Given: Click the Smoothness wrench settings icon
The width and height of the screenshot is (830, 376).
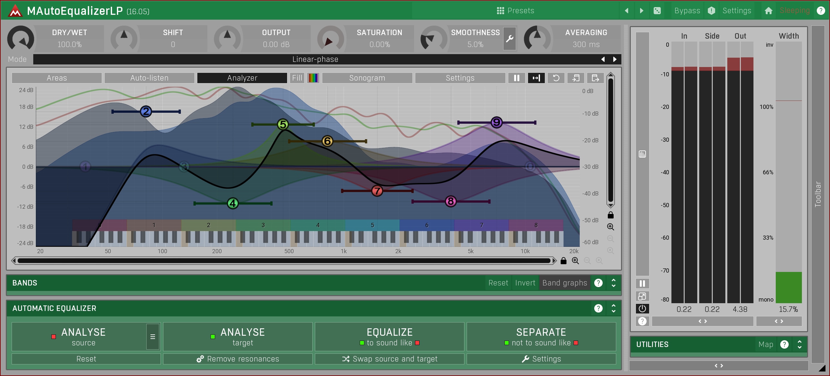Looking at the screenshot, I should 510,39.
